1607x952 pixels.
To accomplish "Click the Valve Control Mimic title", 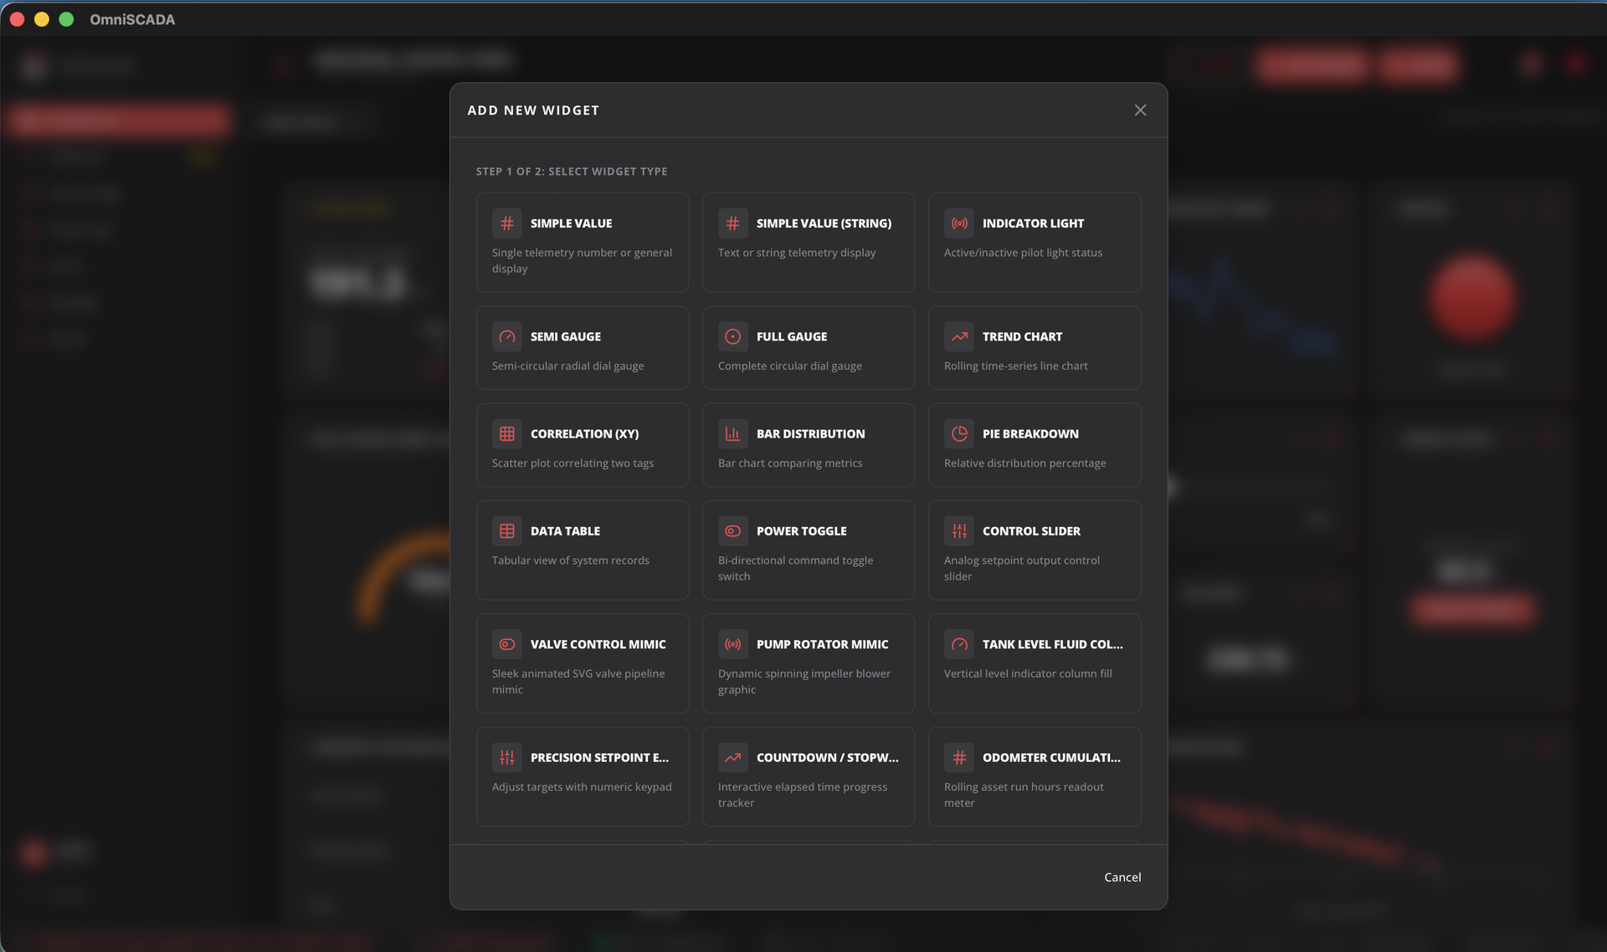I will coord(598,644).
